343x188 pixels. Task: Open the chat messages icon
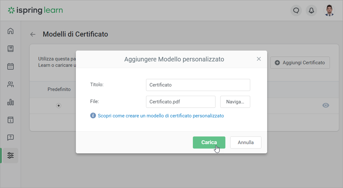296,10
